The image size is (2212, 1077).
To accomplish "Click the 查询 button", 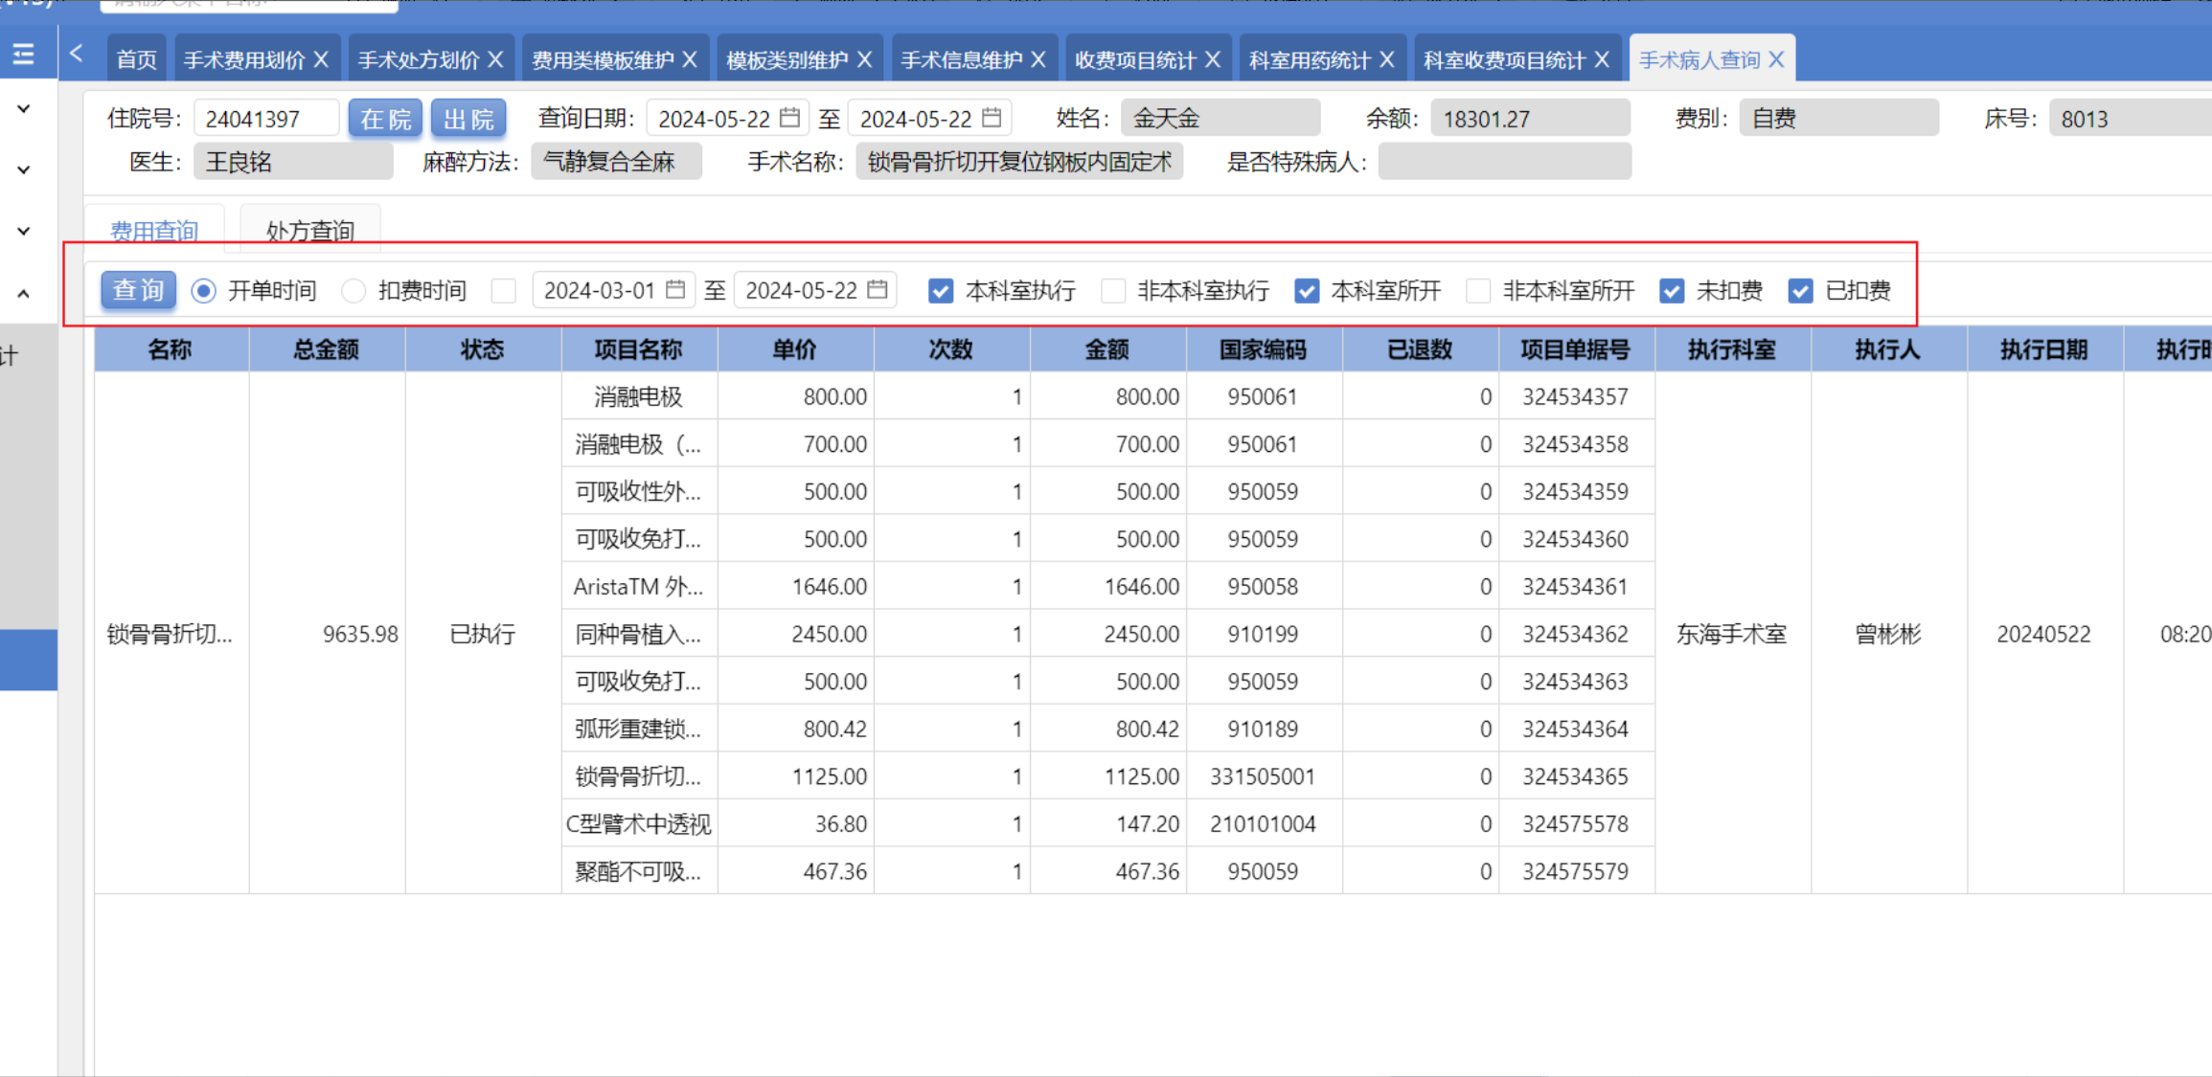I will coord(139,290).
